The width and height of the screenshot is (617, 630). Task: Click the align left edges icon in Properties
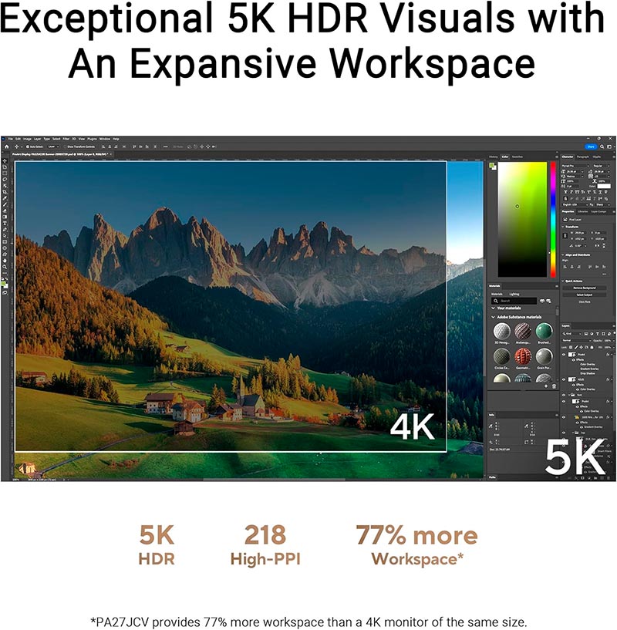[x=564, y=266]
